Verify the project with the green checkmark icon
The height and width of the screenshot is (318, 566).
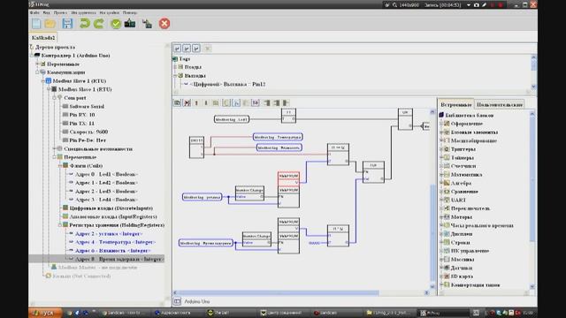click(116, 24)
